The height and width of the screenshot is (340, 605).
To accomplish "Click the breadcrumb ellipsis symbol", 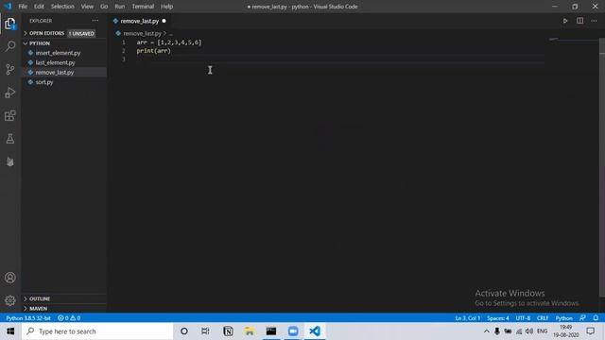I will [170, 34].
